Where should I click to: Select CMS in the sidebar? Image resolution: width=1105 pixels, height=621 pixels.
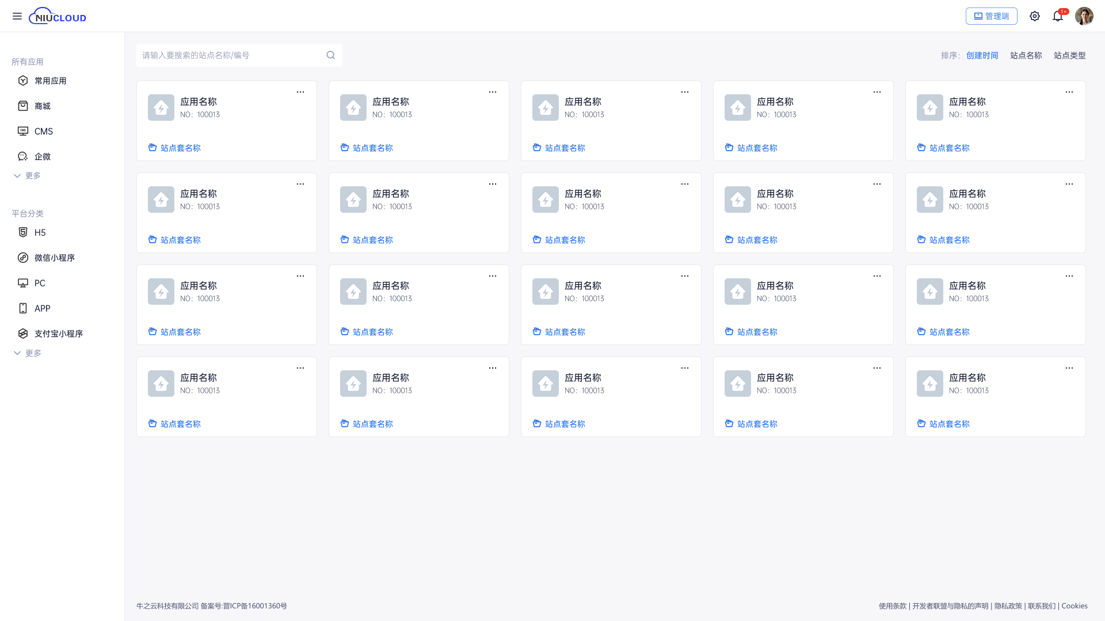point(43,131)
